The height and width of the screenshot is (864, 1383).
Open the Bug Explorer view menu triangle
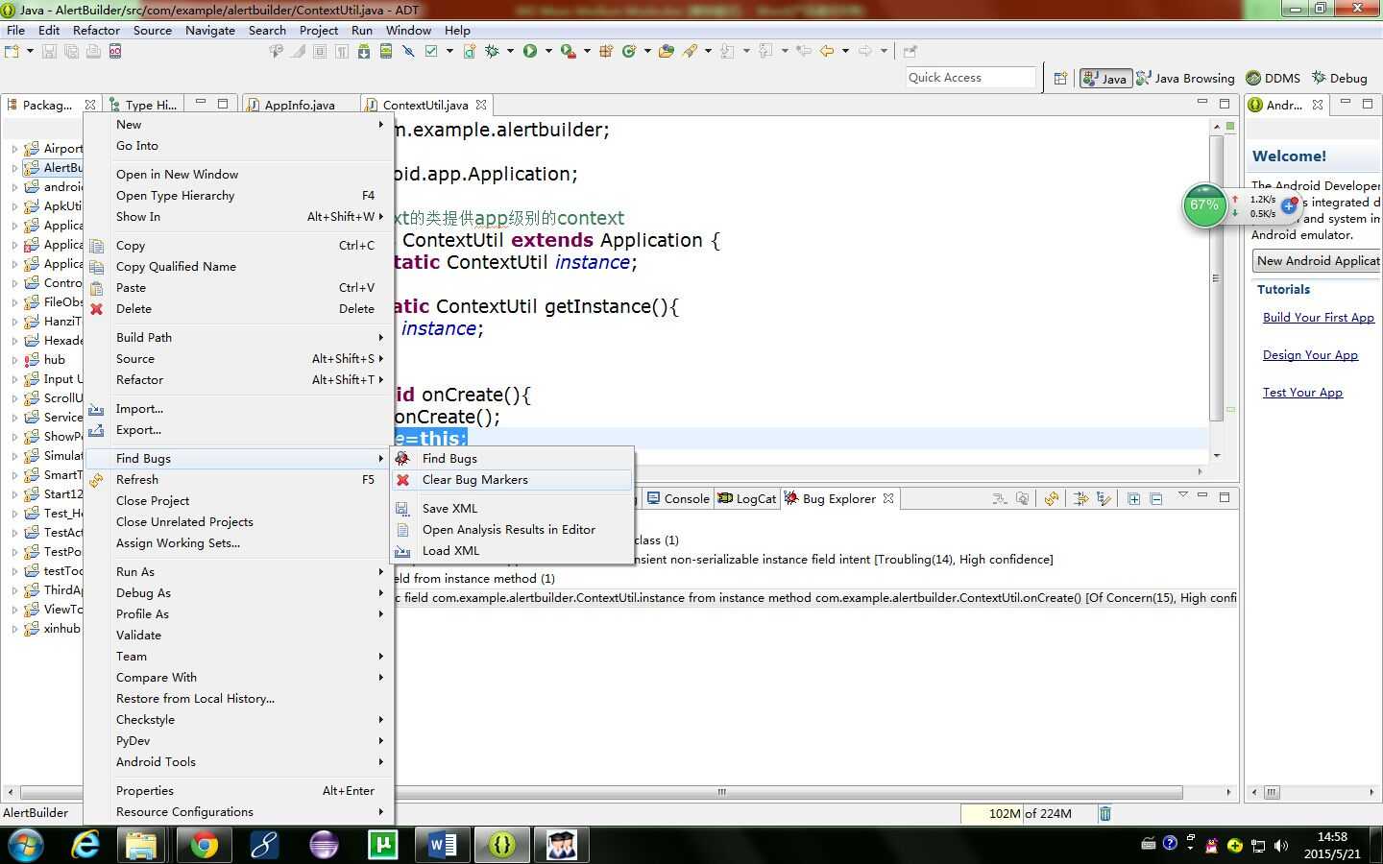tap(1183, 495)
